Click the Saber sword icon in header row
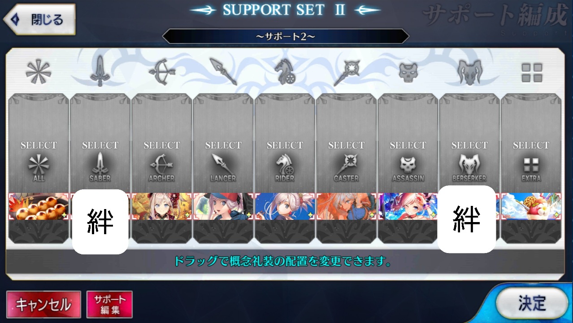 [100, 73]
